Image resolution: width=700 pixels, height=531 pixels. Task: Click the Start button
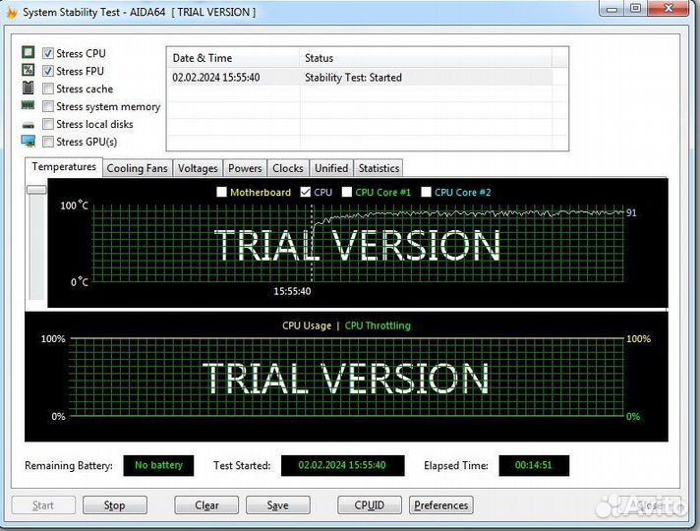(43, 505)
